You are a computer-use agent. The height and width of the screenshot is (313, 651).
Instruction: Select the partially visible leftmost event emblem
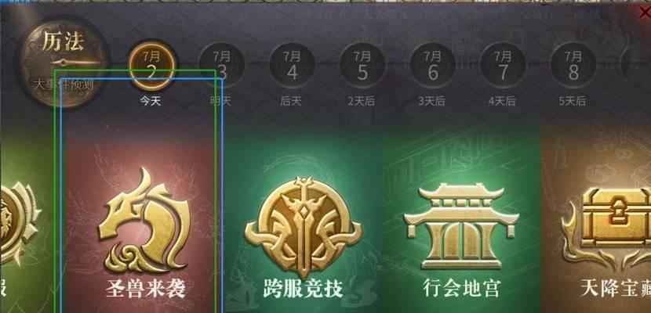tap(20, 224)
